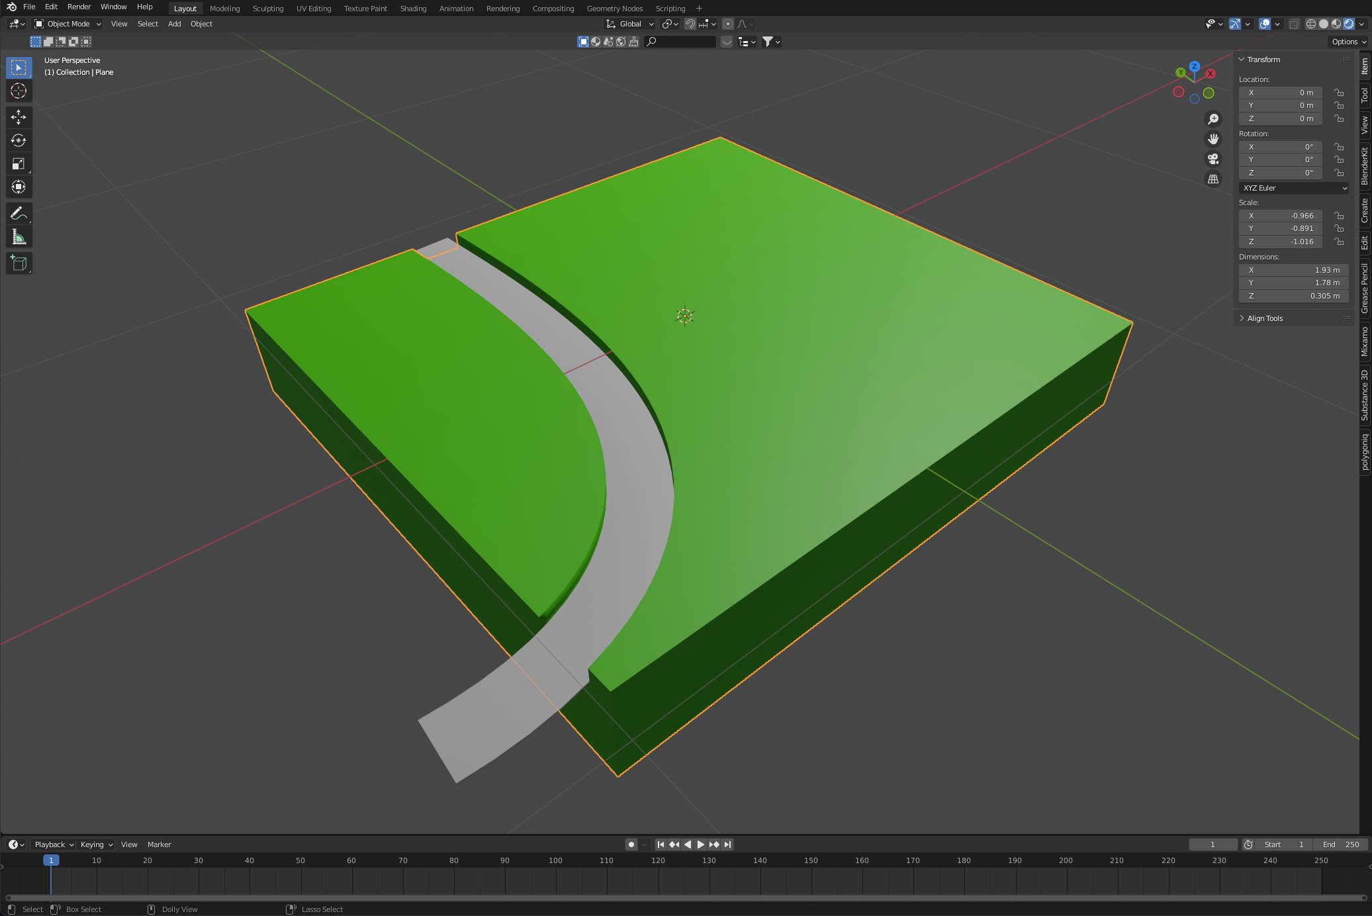Click the Blender logo menu icon

click(x=11, y=7)
